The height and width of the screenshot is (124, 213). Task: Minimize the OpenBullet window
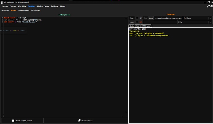[x=205, y=2]
